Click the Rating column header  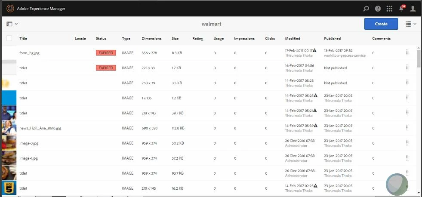tap(197, 38)
